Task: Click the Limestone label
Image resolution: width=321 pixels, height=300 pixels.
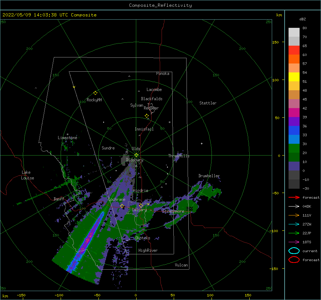Action: point(67,138)
